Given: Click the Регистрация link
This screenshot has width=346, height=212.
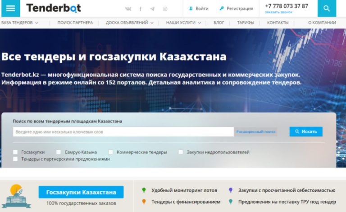Looking at the screenshot, I should coord(240,9).
